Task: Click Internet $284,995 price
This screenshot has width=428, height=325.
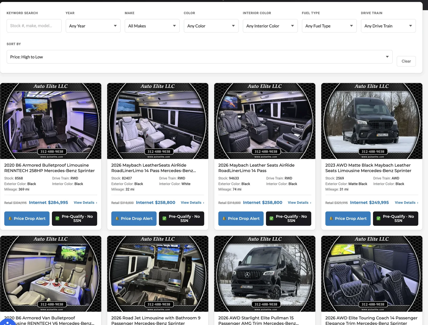Action: (x=48, y=202)
